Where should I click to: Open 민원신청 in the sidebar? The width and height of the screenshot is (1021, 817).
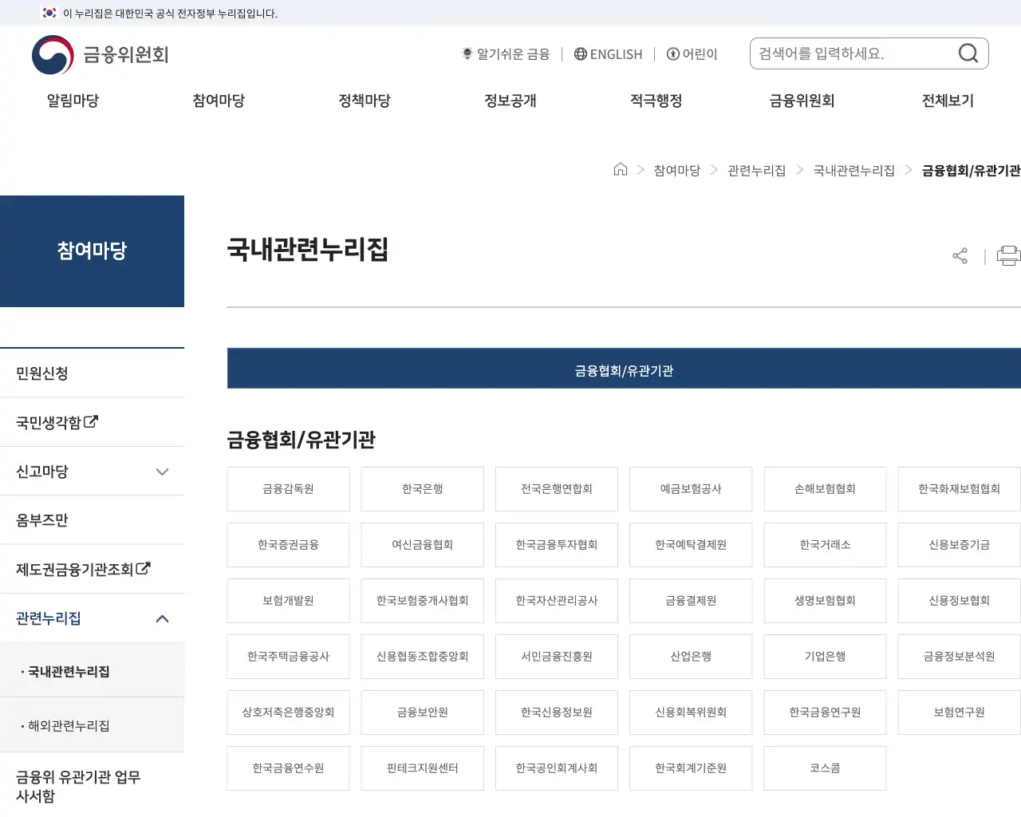coord(93,373)
